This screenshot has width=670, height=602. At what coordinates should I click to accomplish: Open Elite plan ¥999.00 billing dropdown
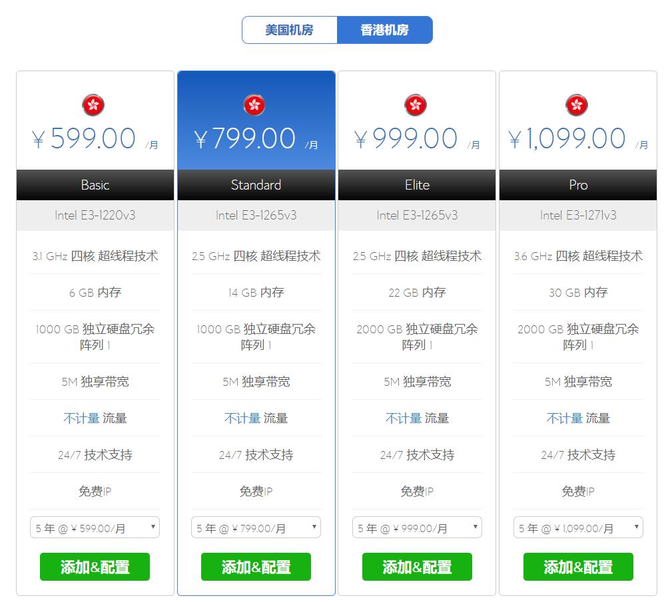point(417,527)
